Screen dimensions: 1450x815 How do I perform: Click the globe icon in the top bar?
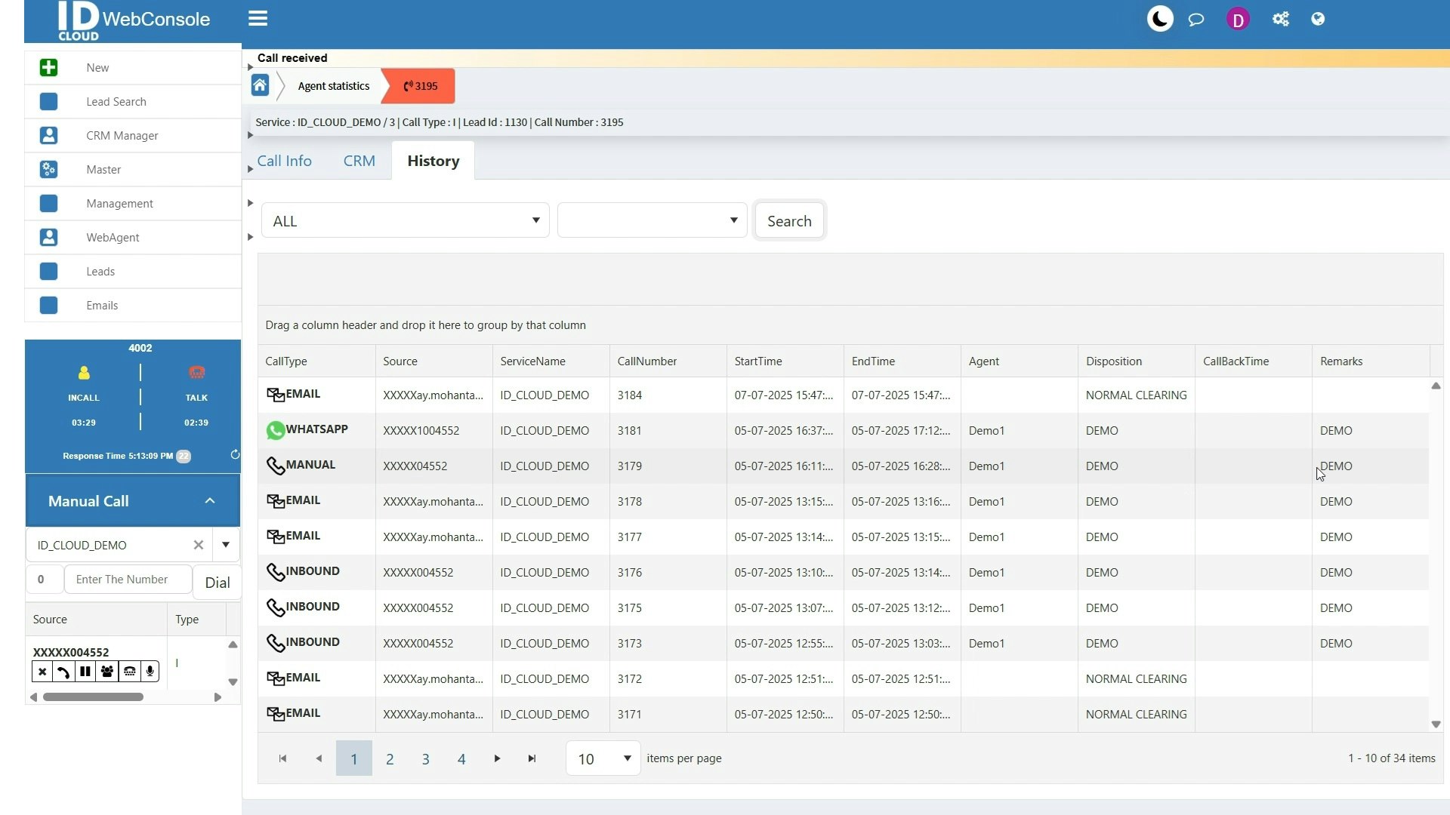click(1318, 19)
